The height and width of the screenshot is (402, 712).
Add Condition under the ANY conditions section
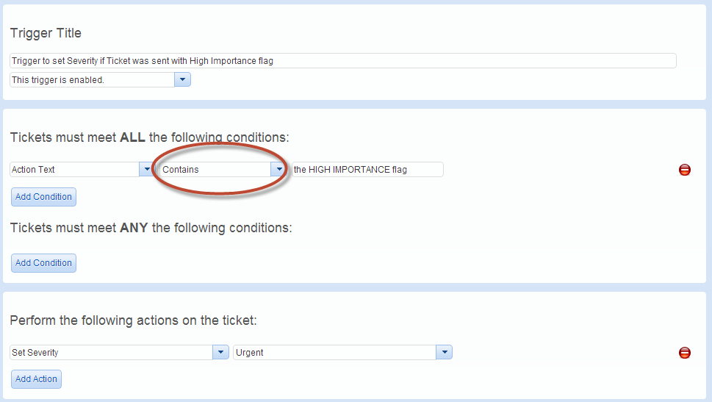[43, 263]
